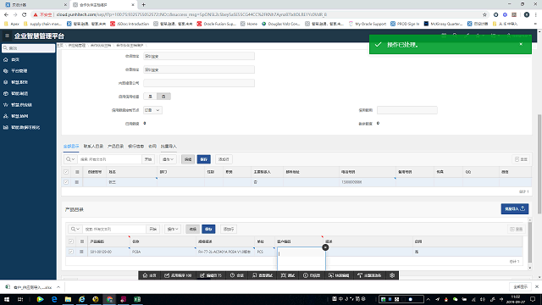The height and width of the screenshot is (305, 542).
Task: Open header row-actions menu in contacts grid
Action: point(77,172)
